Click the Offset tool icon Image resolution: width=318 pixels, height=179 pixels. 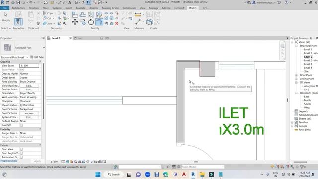83,14
